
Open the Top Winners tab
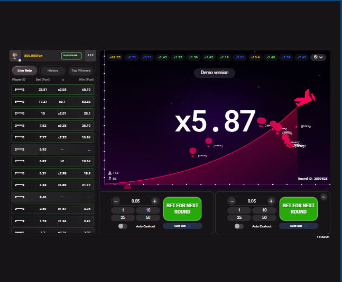pyautogui.click(x=81, y=70)
